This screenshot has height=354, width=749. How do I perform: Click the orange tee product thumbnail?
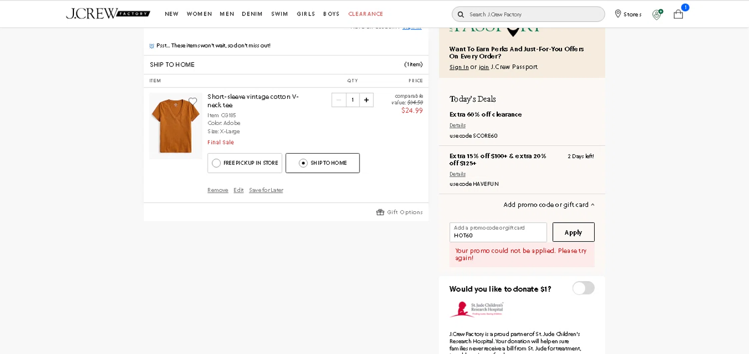176,126
